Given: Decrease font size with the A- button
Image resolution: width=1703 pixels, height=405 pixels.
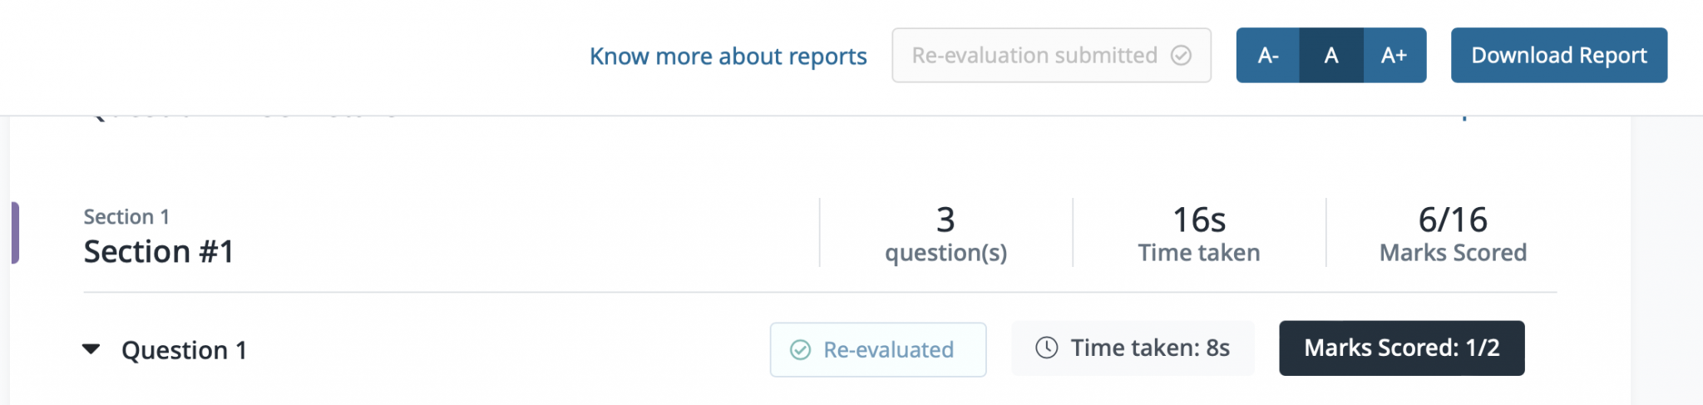Looking at the screenshot, I should 1268,56.
